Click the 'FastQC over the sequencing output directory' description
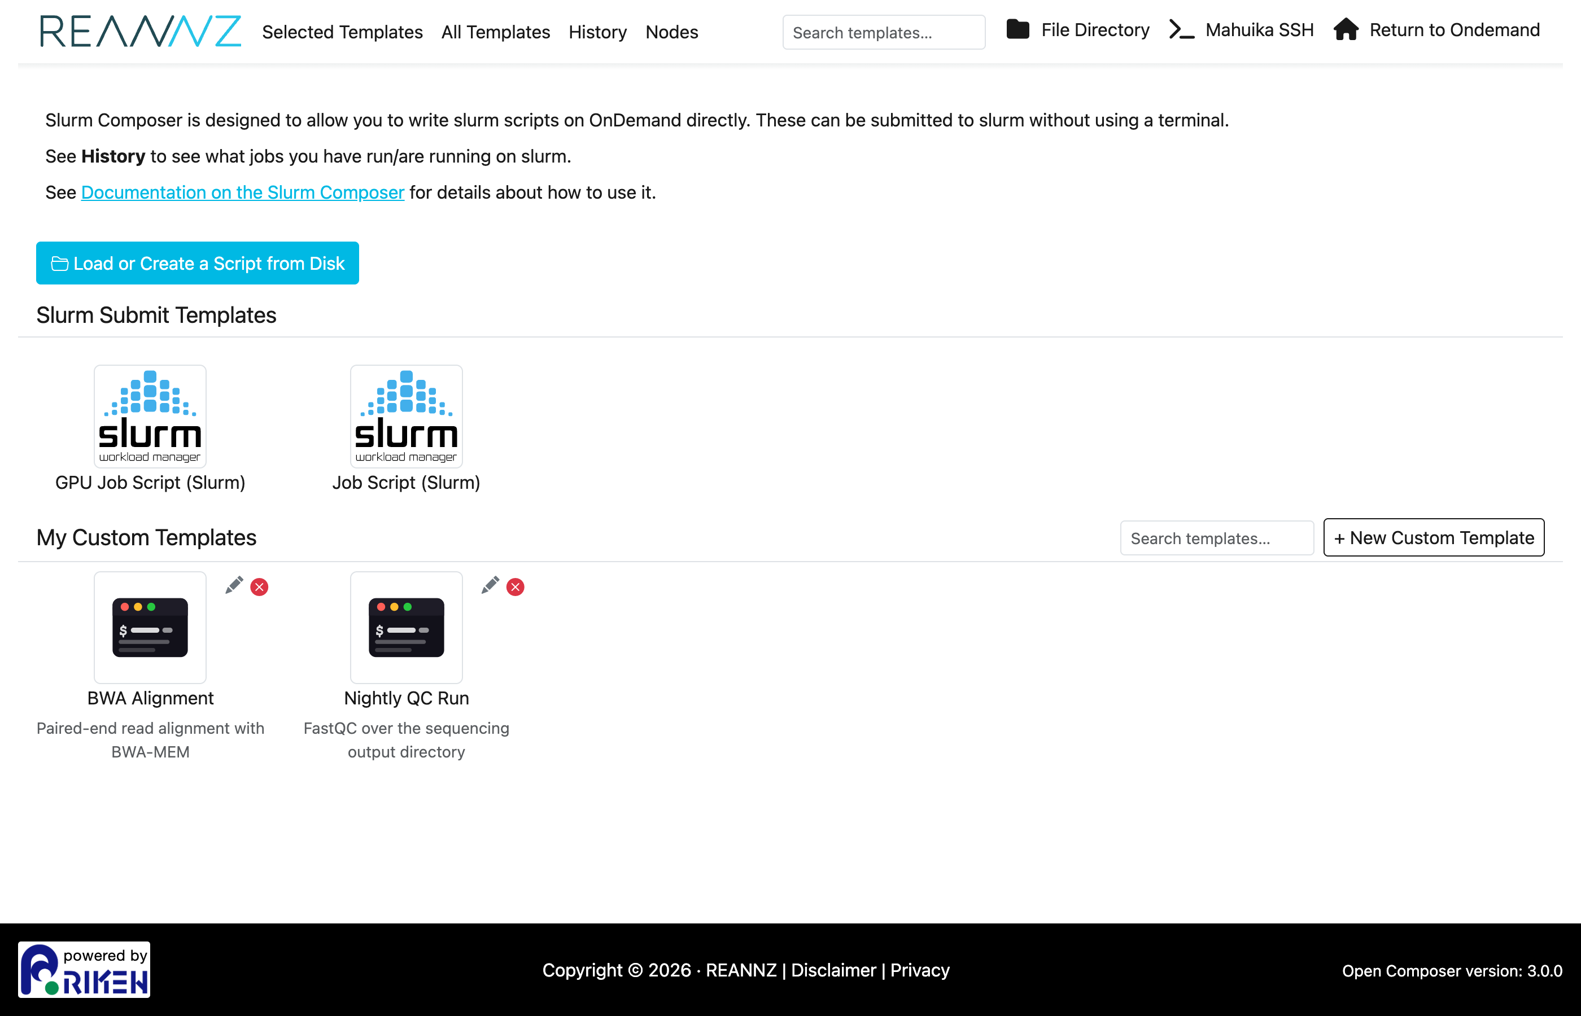Screen dimensions: 1581x1016 pos(407,739)
